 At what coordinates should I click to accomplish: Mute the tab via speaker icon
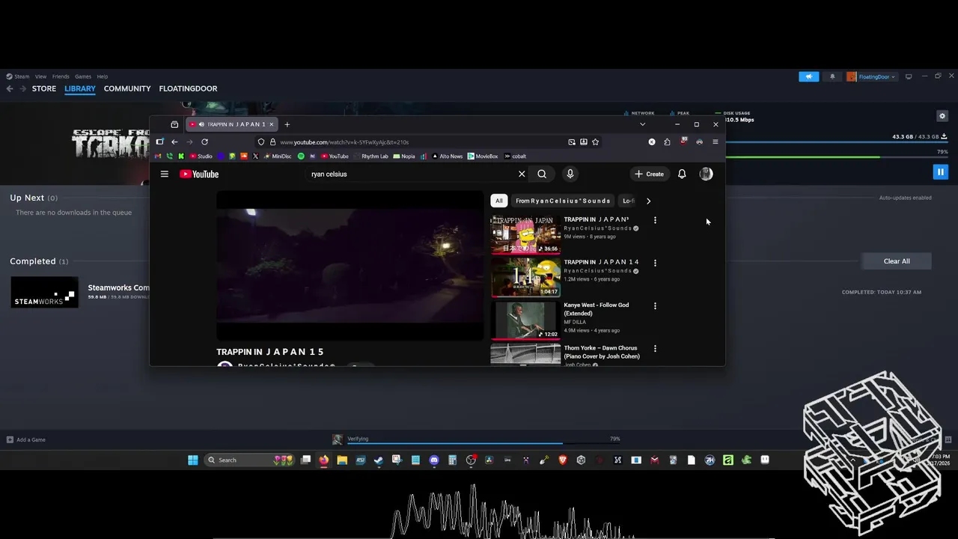pos(201,124)
